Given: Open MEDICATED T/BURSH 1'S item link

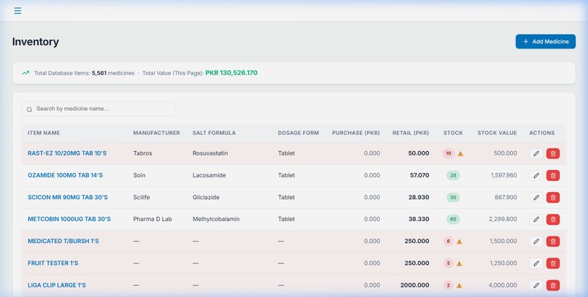Looking at the screenshot, I should pyautogui.click(x=63, y=241).
